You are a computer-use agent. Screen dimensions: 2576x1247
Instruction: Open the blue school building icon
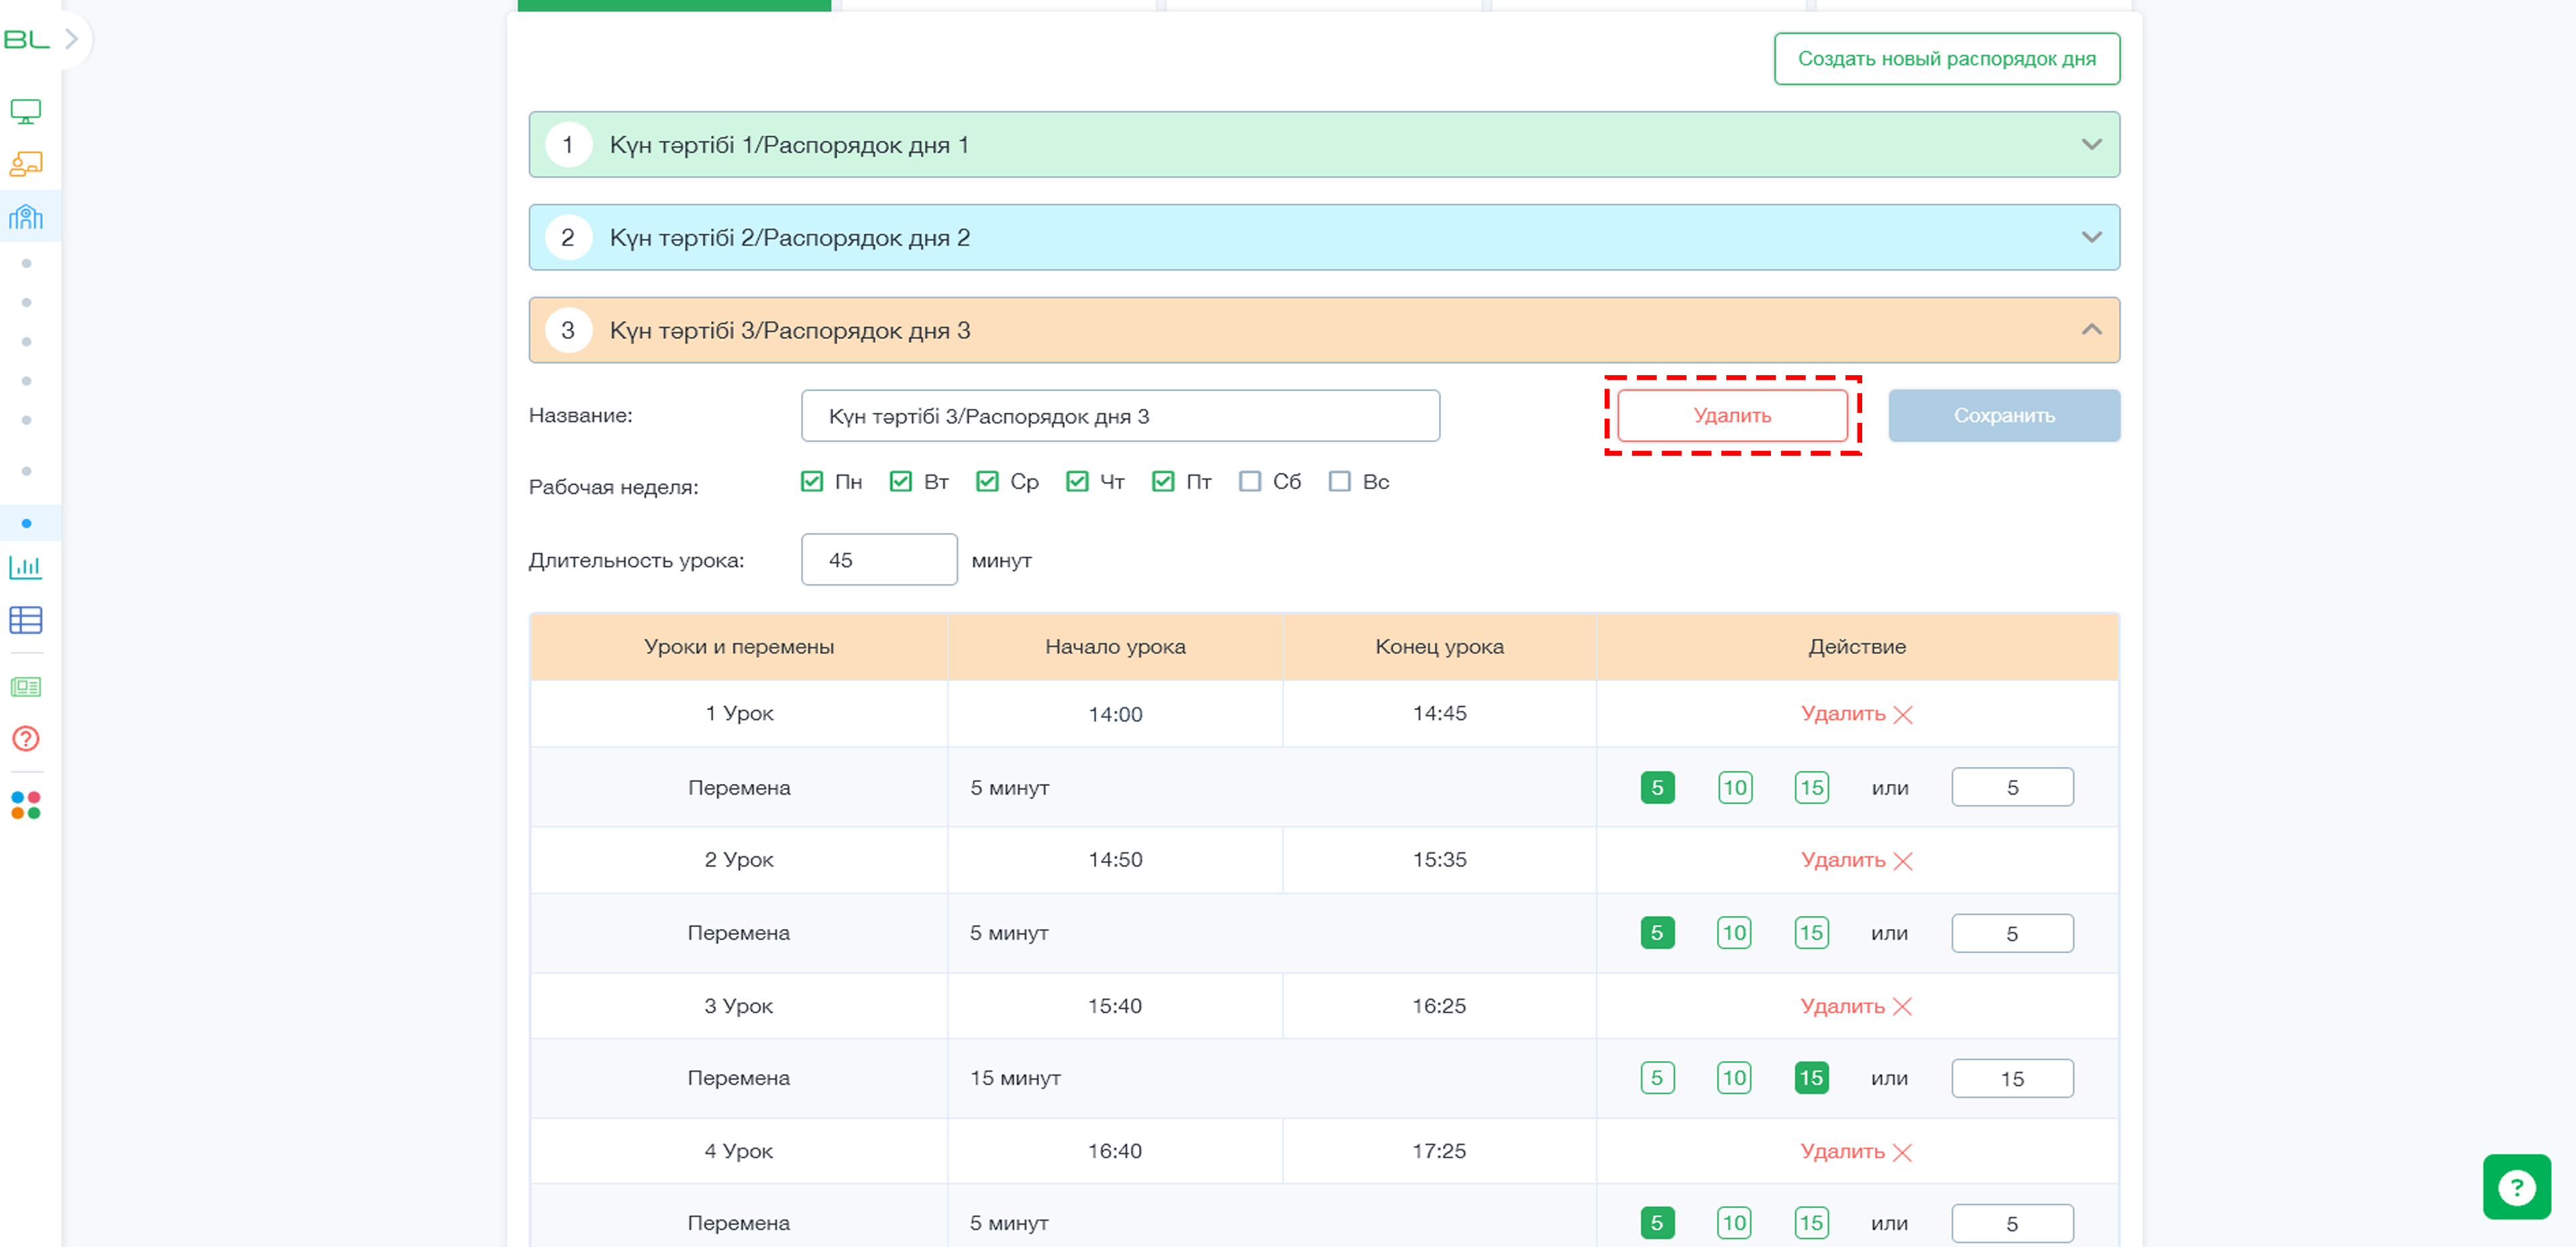coord(26,216)
